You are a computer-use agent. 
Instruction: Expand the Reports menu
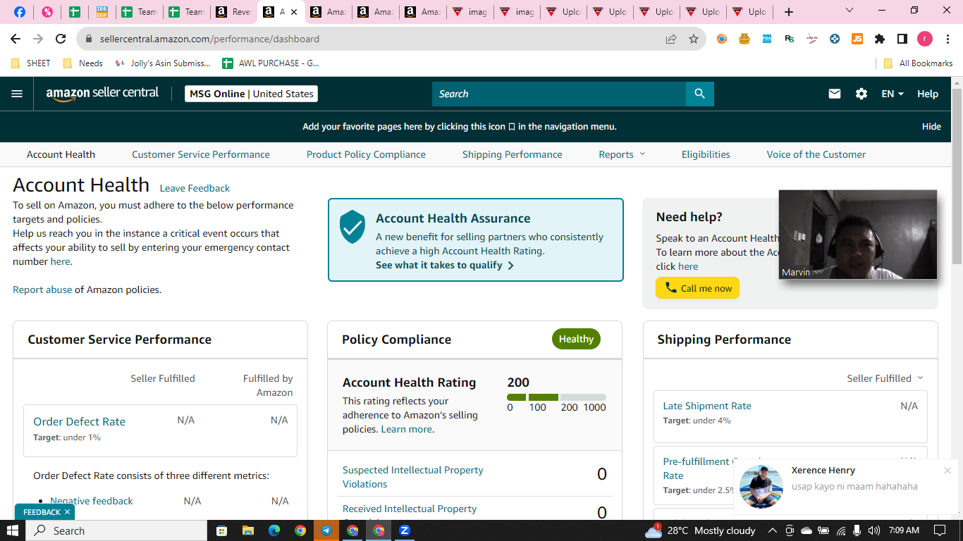click(x=622, y=154)
